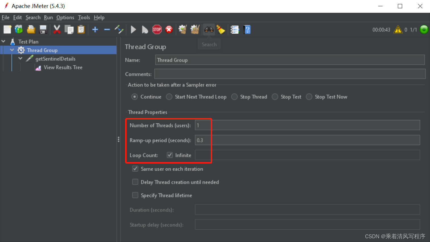
Task: Click the Clear All double broom icon
Action: 195,30
